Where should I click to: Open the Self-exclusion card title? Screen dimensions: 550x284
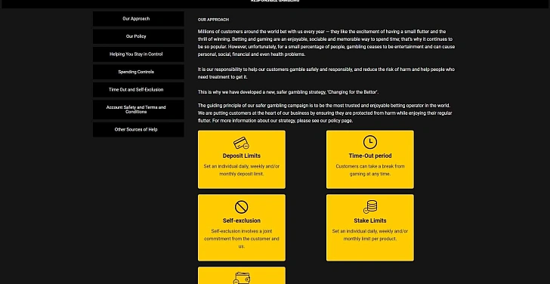[241, 221]
